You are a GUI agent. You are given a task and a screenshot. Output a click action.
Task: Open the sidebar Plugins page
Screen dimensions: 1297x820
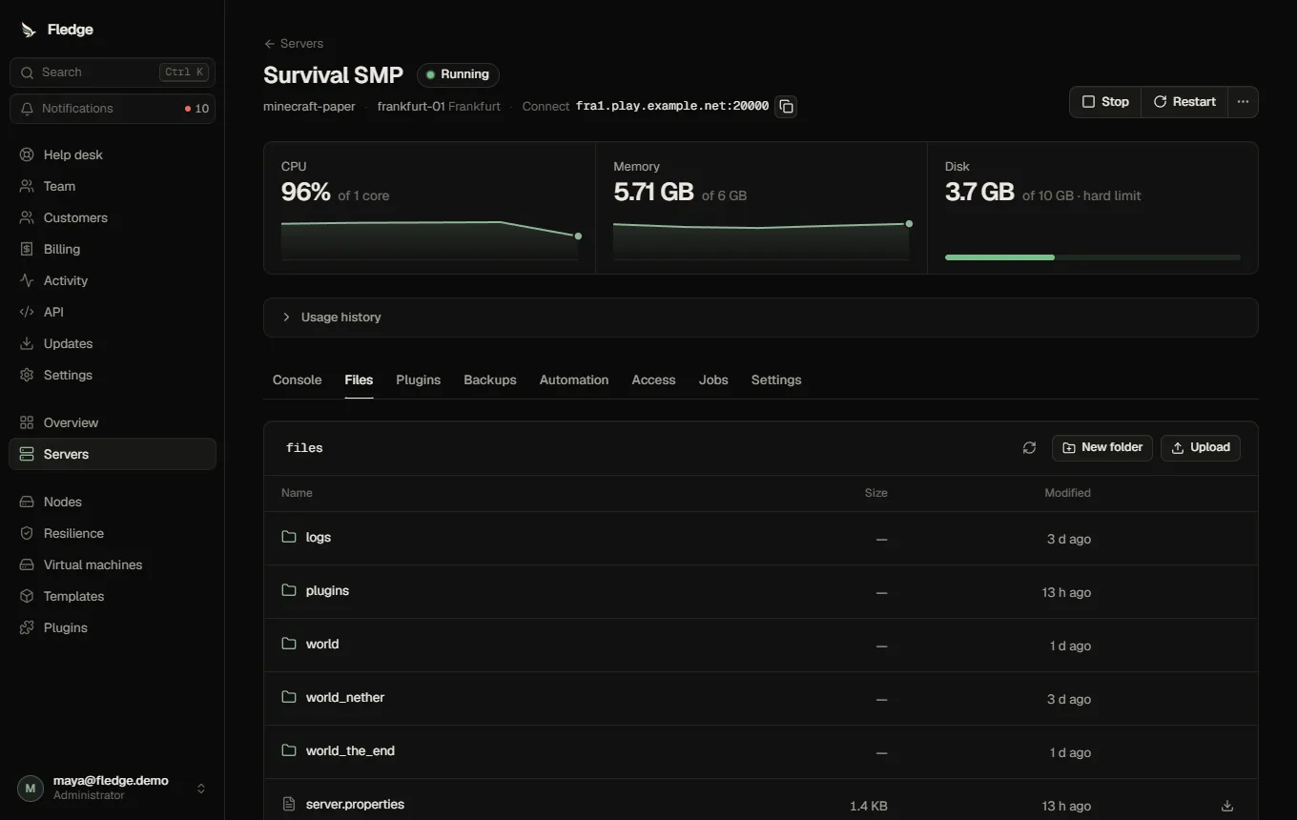[x=113, y=627]
